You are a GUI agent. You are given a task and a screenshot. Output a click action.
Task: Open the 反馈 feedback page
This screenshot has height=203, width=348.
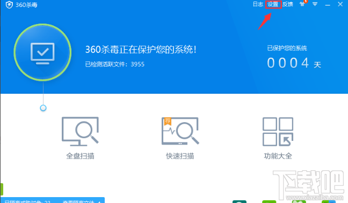pyautogui.click(x=288, y=4)
